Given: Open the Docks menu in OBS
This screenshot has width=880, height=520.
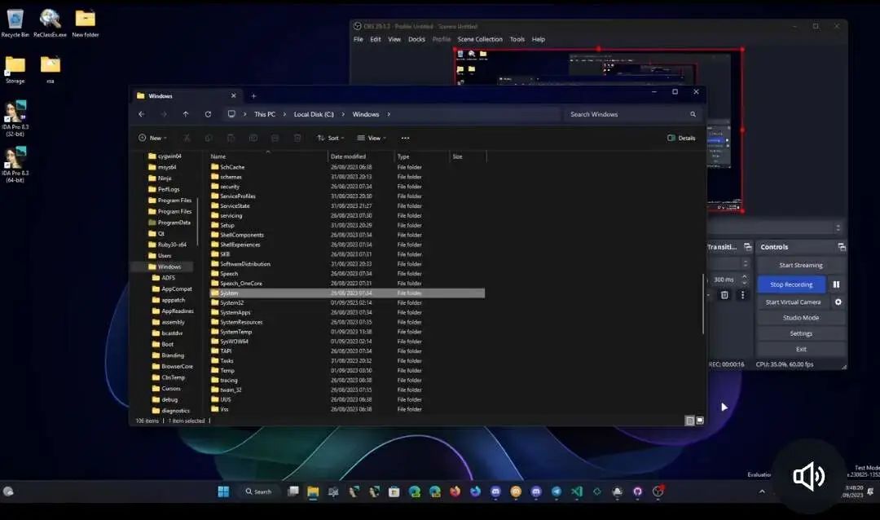Looking at the screenshot, I should tap(416, 39).
